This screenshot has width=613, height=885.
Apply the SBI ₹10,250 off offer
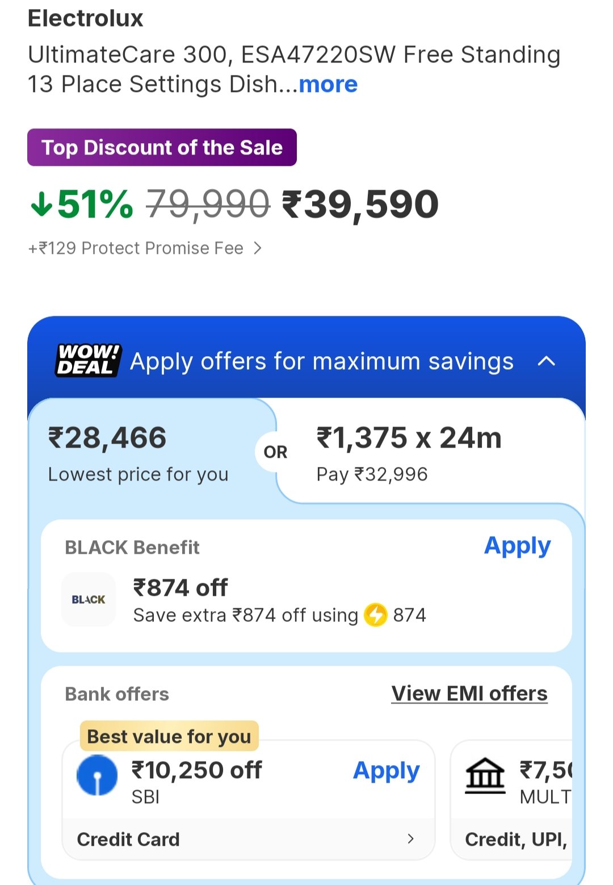[x=386, y=771]
